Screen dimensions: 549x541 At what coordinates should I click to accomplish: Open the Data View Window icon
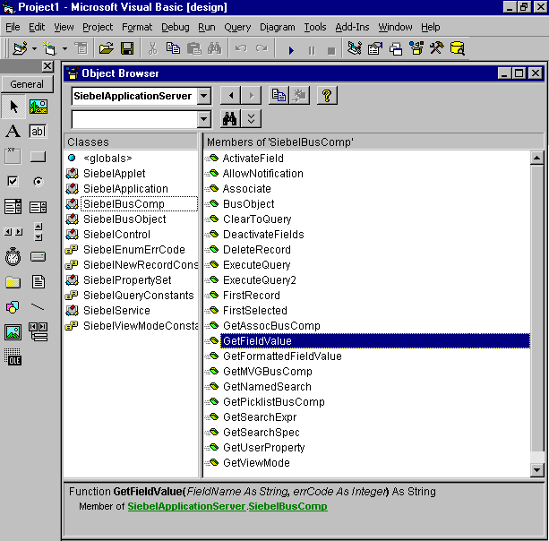[458, 48]
